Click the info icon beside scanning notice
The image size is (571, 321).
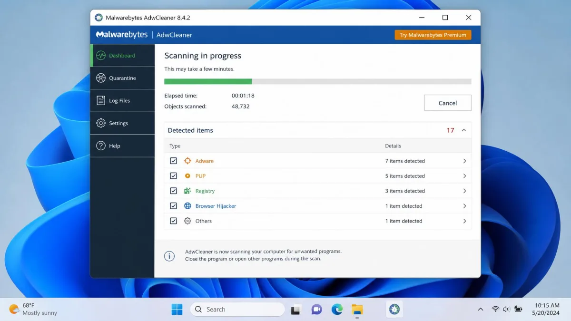(169, 256)
